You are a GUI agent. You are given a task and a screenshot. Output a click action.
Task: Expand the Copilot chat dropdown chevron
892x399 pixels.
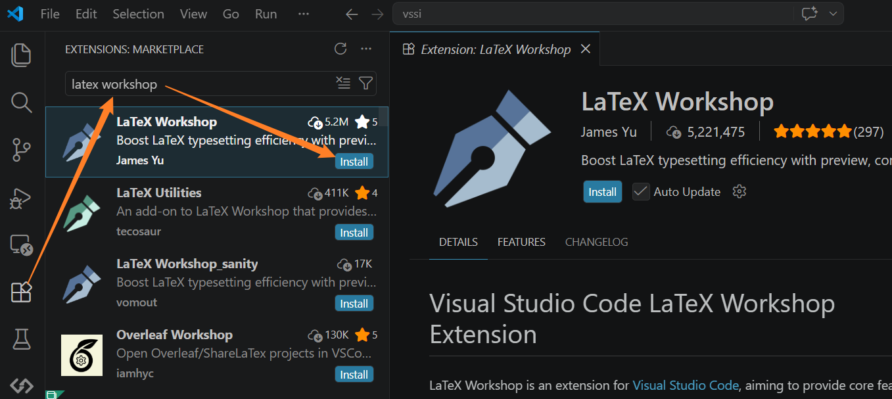(833, 14)
